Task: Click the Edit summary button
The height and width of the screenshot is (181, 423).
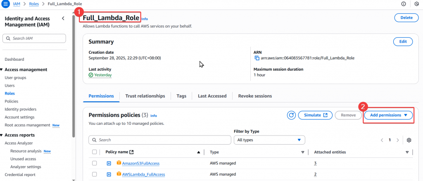Action: 403,42
